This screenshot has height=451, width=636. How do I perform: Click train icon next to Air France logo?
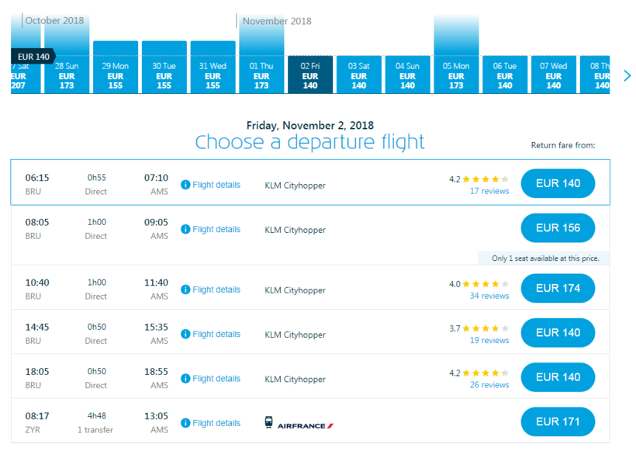tap(269, 423)
